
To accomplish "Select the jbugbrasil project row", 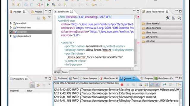I will [x=30, y=32].
